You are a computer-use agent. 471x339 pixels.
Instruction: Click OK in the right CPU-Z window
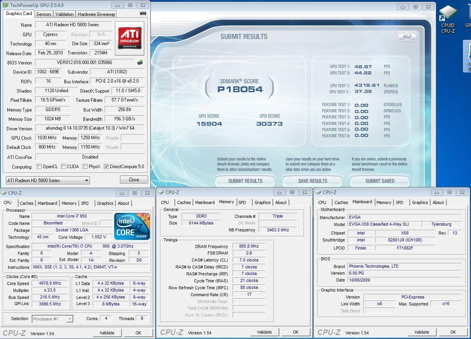click(x=453, y=332)
